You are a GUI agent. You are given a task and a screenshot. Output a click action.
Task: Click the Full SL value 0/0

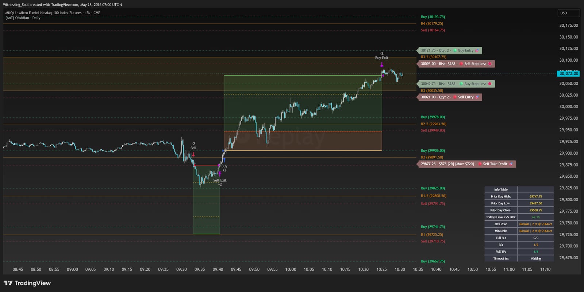click(x=536, y=238)
